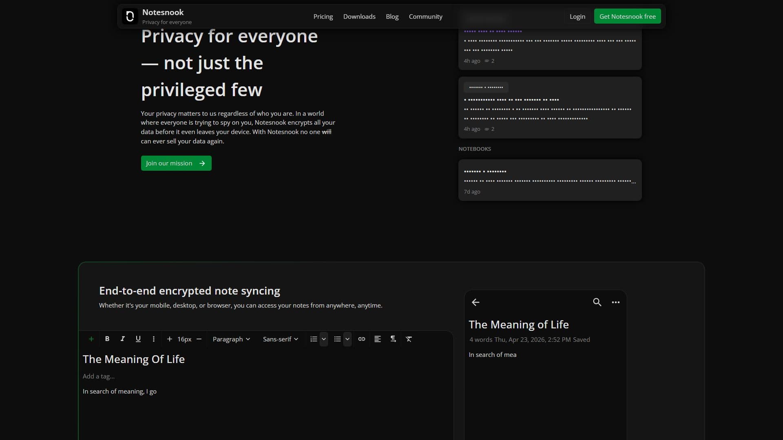This screenshot has width=783, height=440.
Task: Open the Pricing page
Action: [323, 16]
